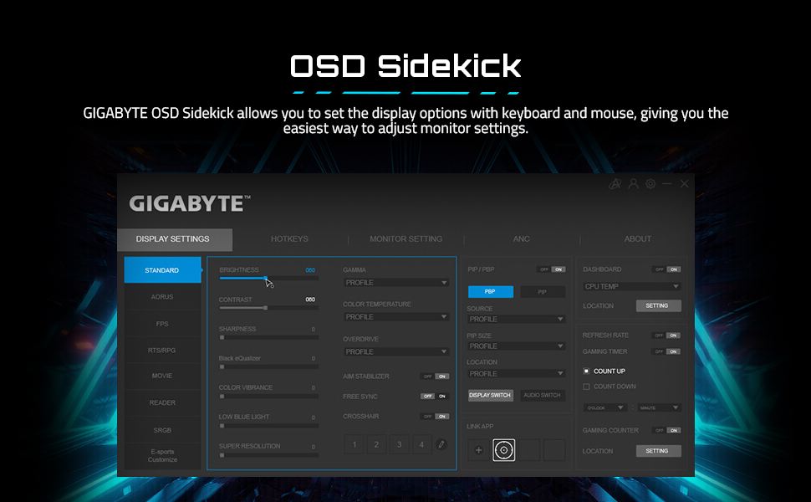Image resolution: width=811 pixels, height=502 pixels.
Task: Click the user account profile icon
Action: coord(633,184)
